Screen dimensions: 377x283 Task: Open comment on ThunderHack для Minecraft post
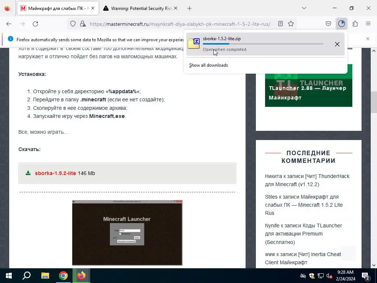click(307, 180)
